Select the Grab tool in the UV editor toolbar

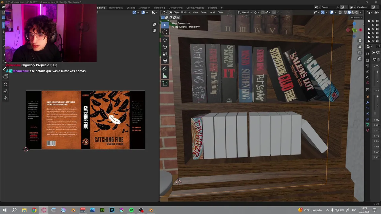coord(5,84)
